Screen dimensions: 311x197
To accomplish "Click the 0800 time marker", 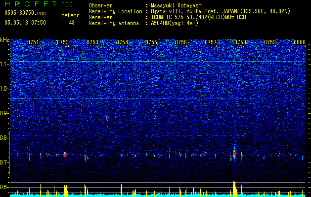I will 299,42.
